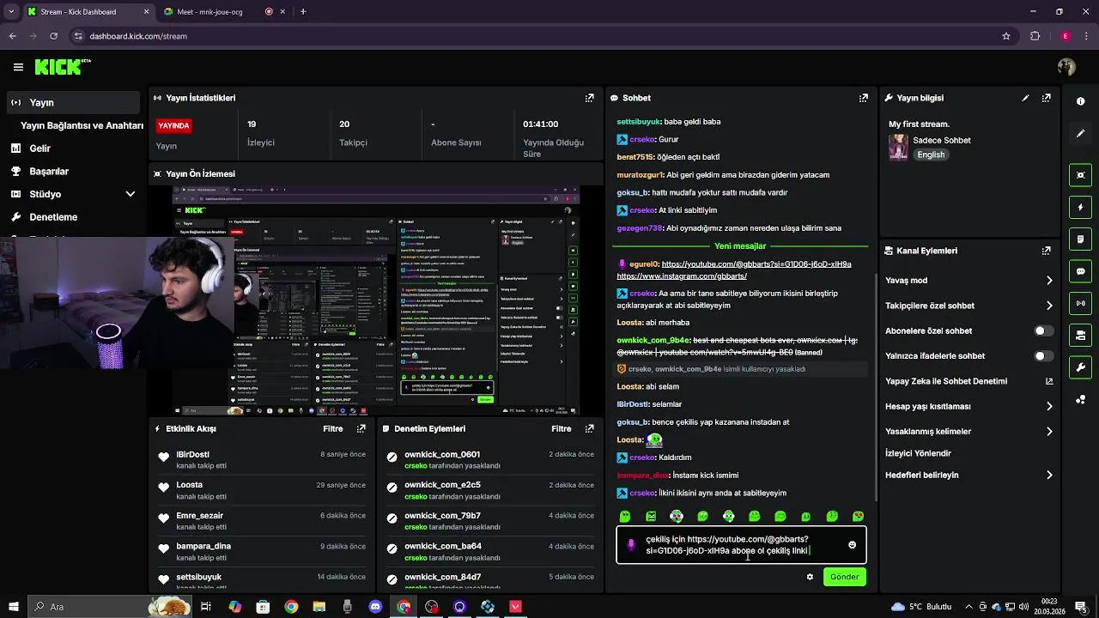Click the stream category thumbnail image
This screenshot has width=1099, height=618.
[x=898, y=147]
